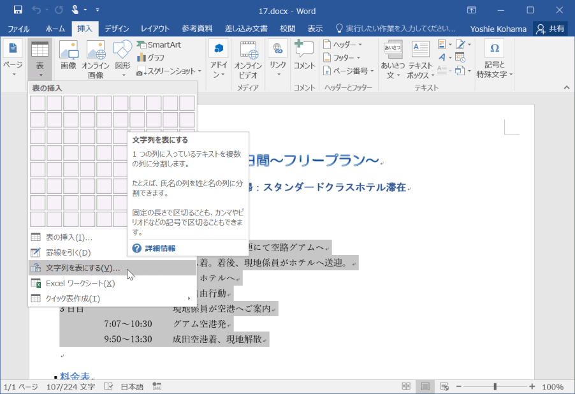Follow the 詳細情報 help link
This screenshot has height=394, width=575.
159,248
